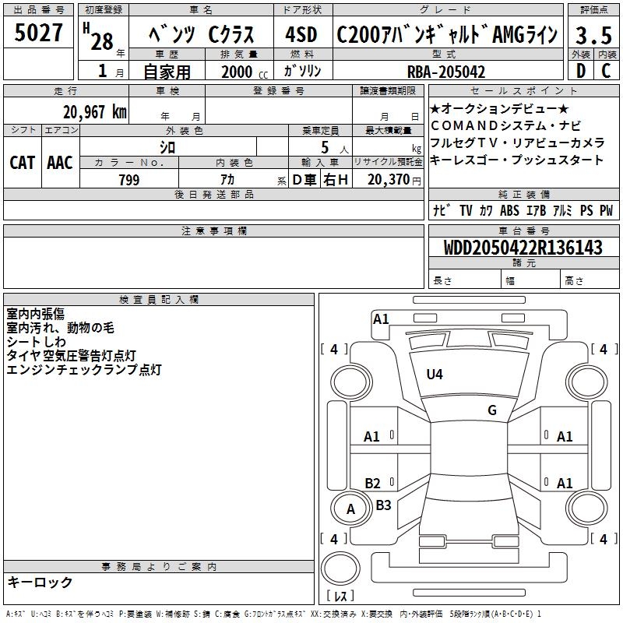Click seating capacity 5 人

[x=335, y=148]
